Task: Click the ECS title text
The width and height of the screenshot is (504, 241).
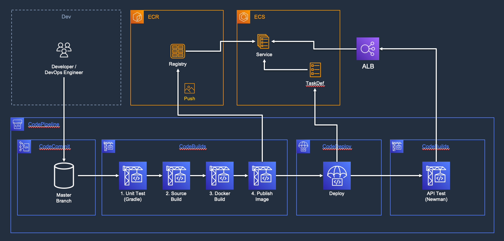Action: [260, 17]
